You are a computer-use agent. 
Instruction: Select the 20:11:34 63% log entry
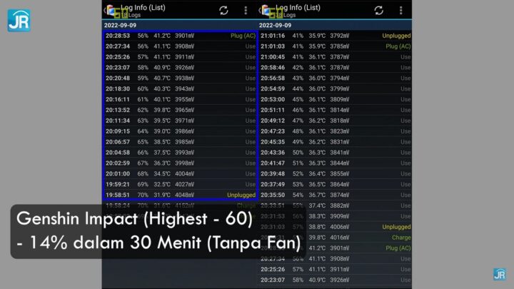point(181,121)
